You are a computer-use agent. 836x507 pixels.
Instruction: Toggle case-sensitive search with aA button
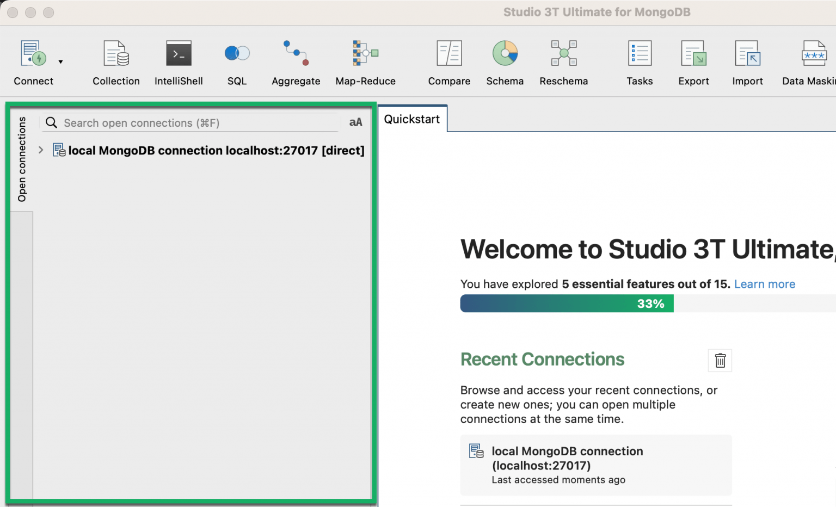click(355, 122)
